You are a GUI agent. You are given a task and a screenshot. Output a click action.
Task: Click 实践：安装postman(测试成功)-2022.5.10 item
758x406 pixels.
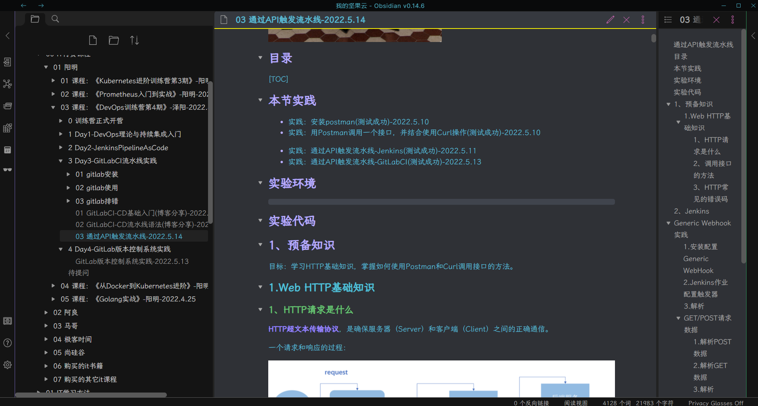pyautogui.click(x=359, y=122)
